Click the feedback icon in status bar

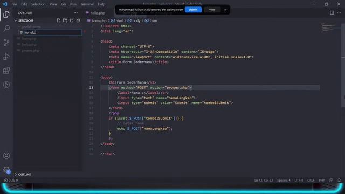331,180
